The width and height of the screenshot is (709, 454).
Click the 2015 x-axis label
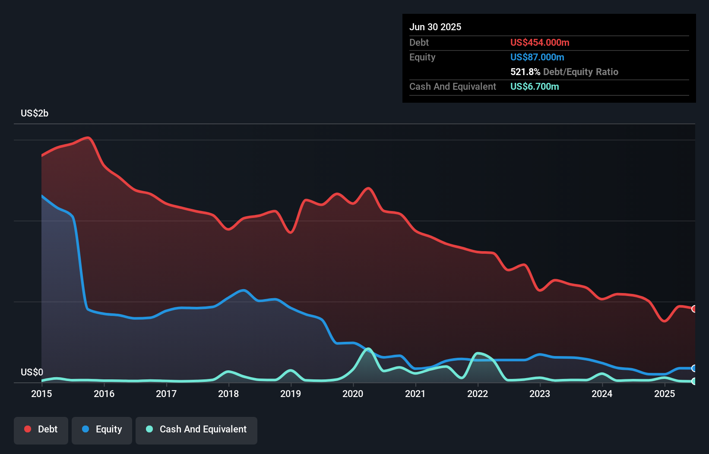click(41, 394)
